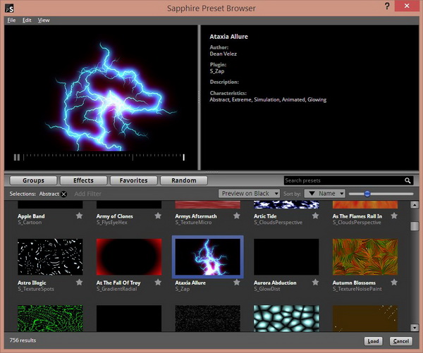Open the Preview on Black dropdown
423x353 pixels.
249,193
